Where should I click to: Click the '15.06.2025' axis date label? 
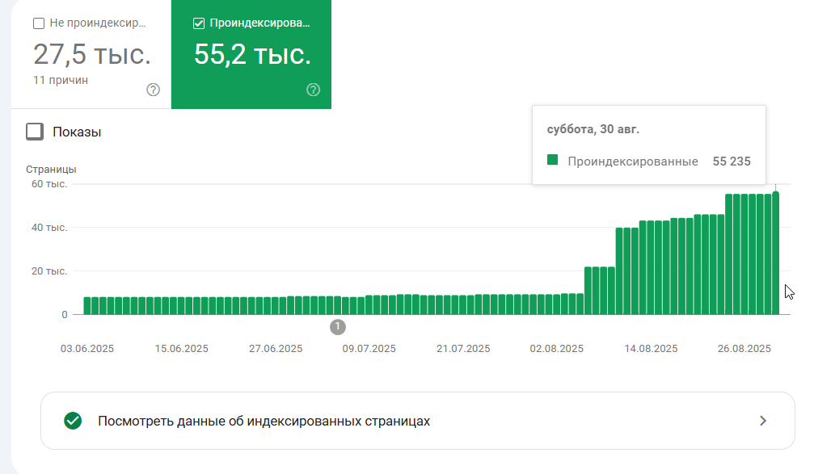click(181, 349)
